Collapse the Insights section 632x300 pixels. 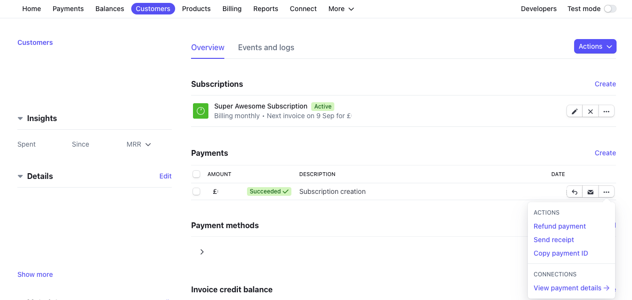point(20,118)
